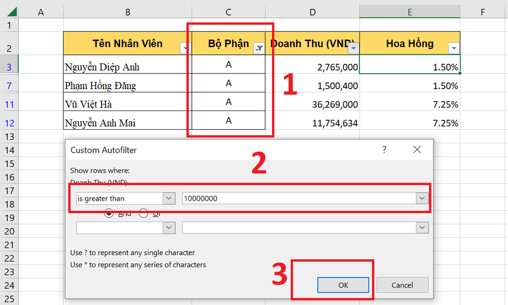
Task: Select column C header
Action: pos(229,12)
